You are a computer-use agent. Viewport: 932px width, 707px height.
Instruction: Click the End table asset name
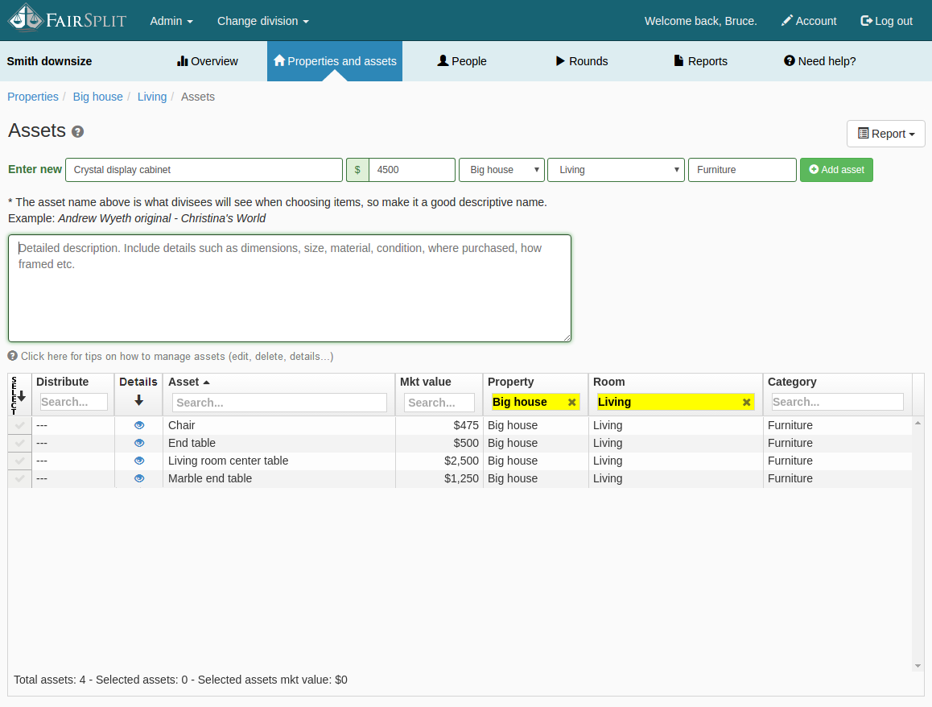(x=192, y=443)
